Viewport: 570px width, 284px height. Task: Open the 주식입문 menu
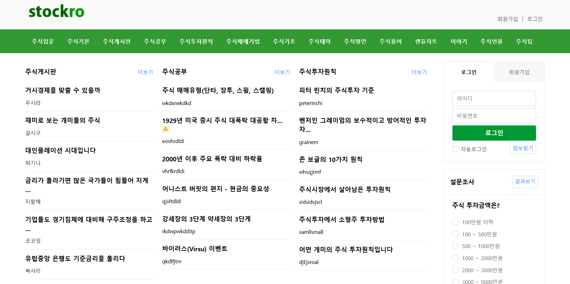pos(43,41)
